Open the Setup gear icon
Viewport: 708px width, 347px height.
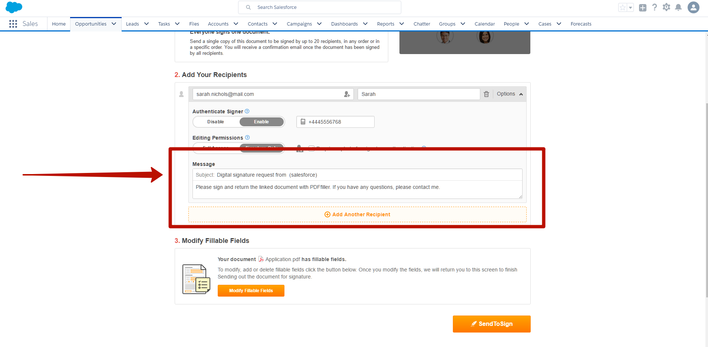tap(666, 7)
